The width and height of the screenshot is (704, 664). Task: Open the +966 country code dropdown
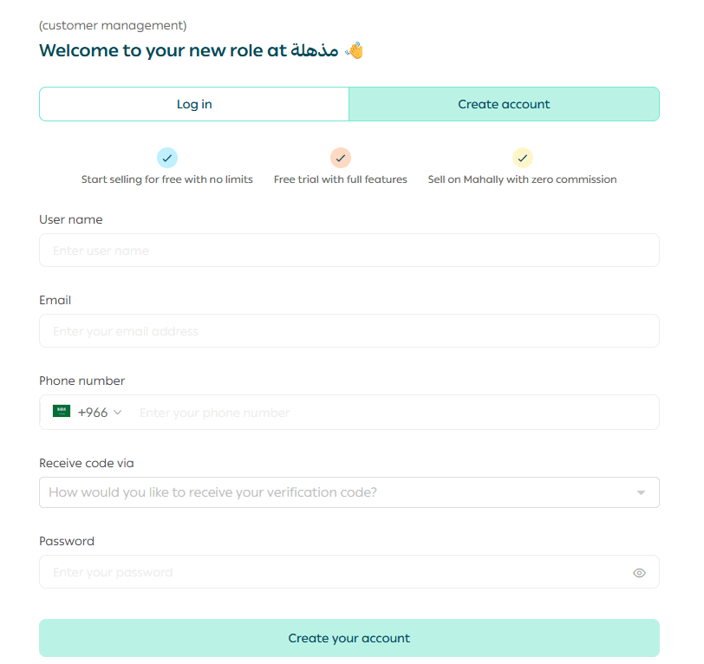tap(100, 413)
